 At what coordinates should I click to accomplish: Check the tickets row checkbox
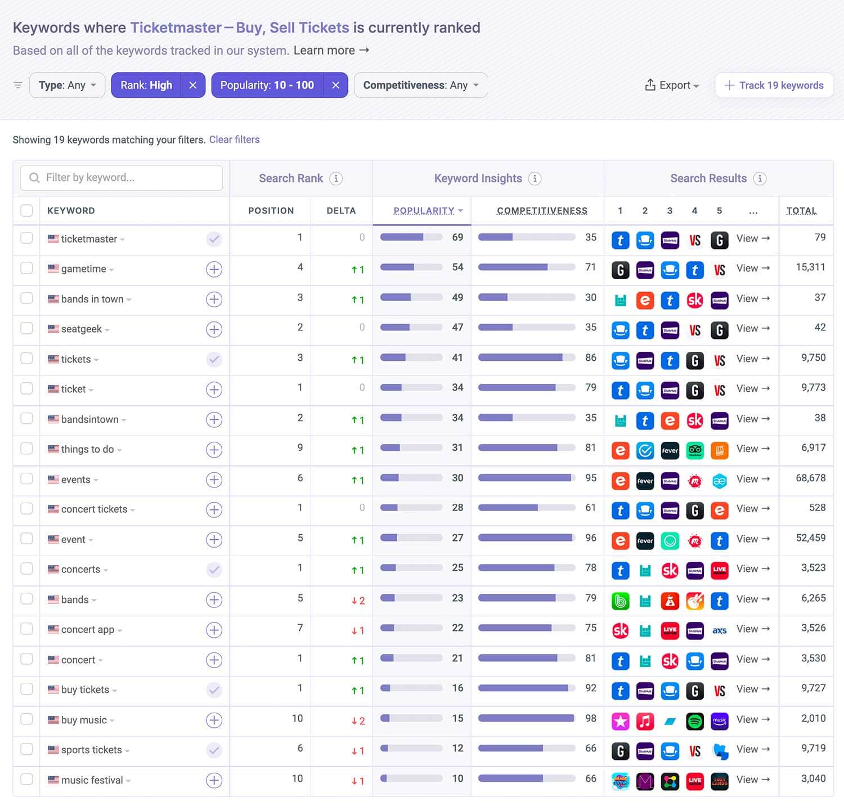coord(26,358)
